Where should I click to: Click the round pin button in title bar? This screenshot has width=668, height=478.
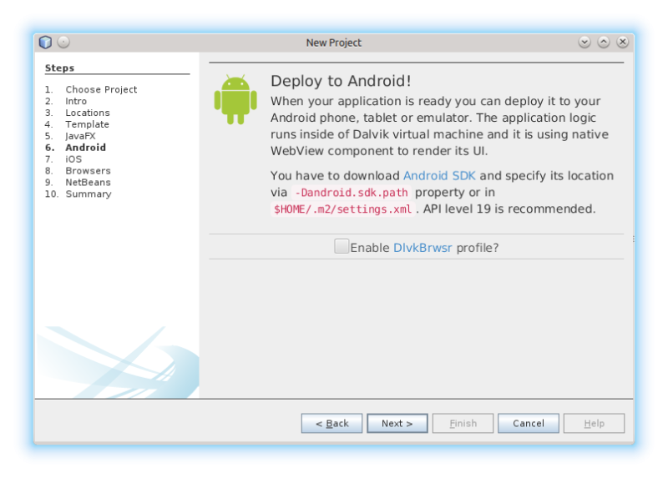point(63,42)
